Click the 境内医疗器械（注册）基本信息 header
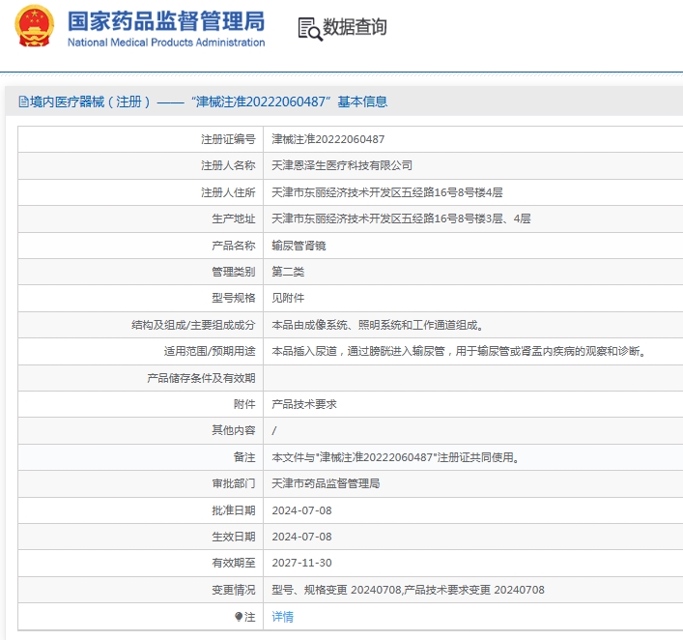The height and width of the screenshot is (640, 683). (204, 102)
